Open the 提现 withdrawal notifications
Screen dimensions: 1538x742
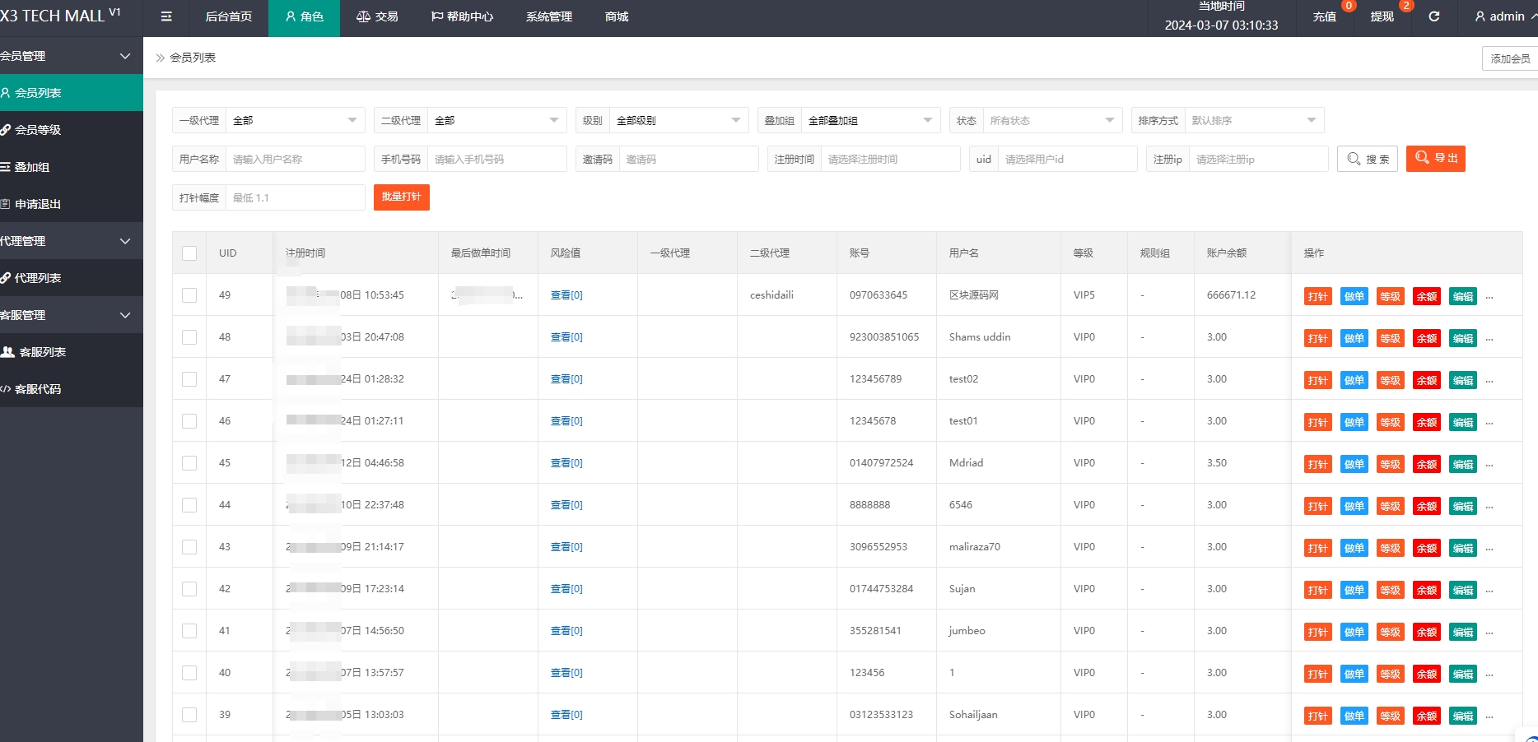[x=1382, y=16]
